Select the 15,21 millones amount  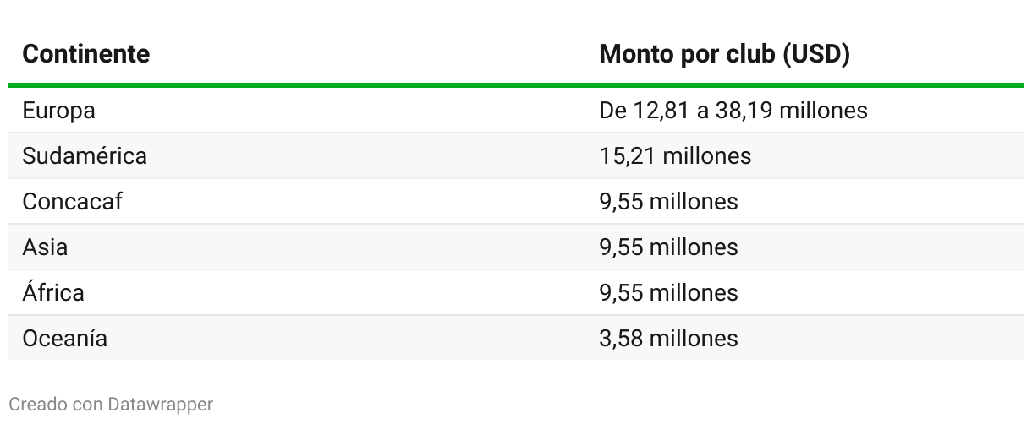[x=675, y=156]
